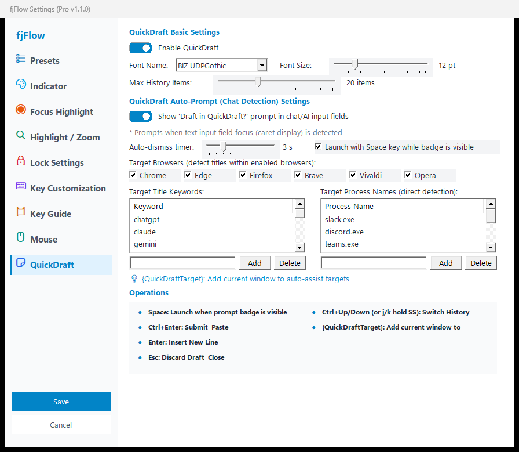This screenshot has height=452, width=519.
Task: Add a Target Title Keyword
Action: click(x=255, y=263)
